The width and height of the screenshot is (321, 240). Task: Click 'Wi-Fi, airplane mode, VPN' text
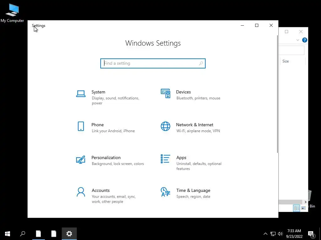[198, 131]
